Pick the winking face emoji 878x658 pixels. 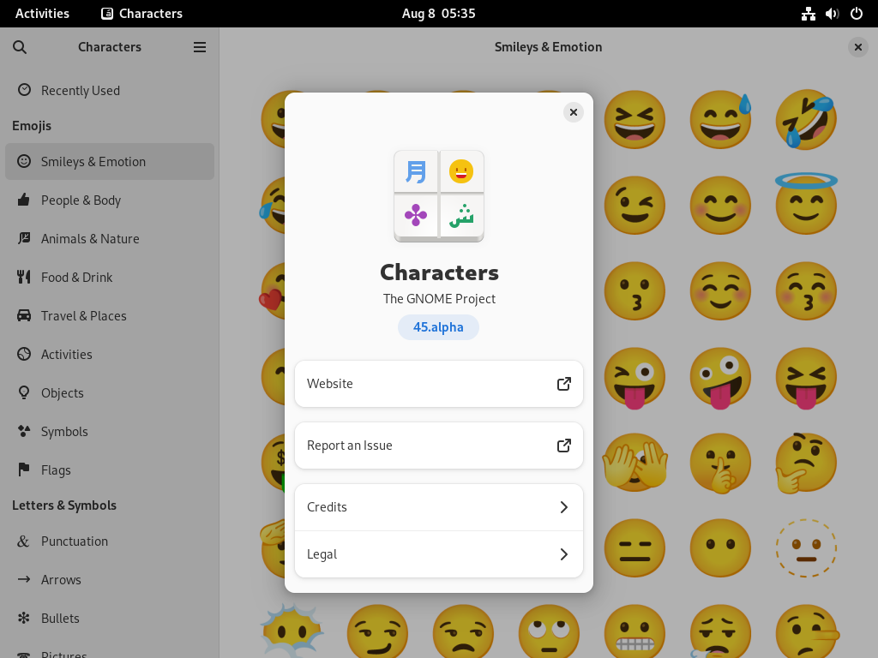point(634,205)
